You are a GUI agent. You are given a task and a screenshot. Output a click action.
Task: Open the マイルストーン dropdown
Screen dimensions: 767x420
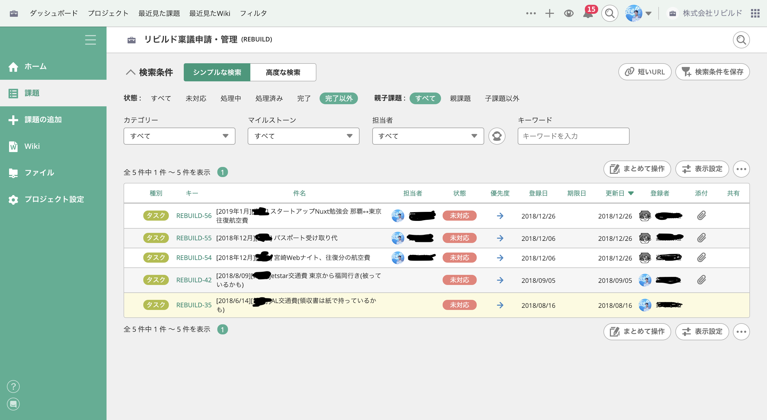[x=303, y=136]
